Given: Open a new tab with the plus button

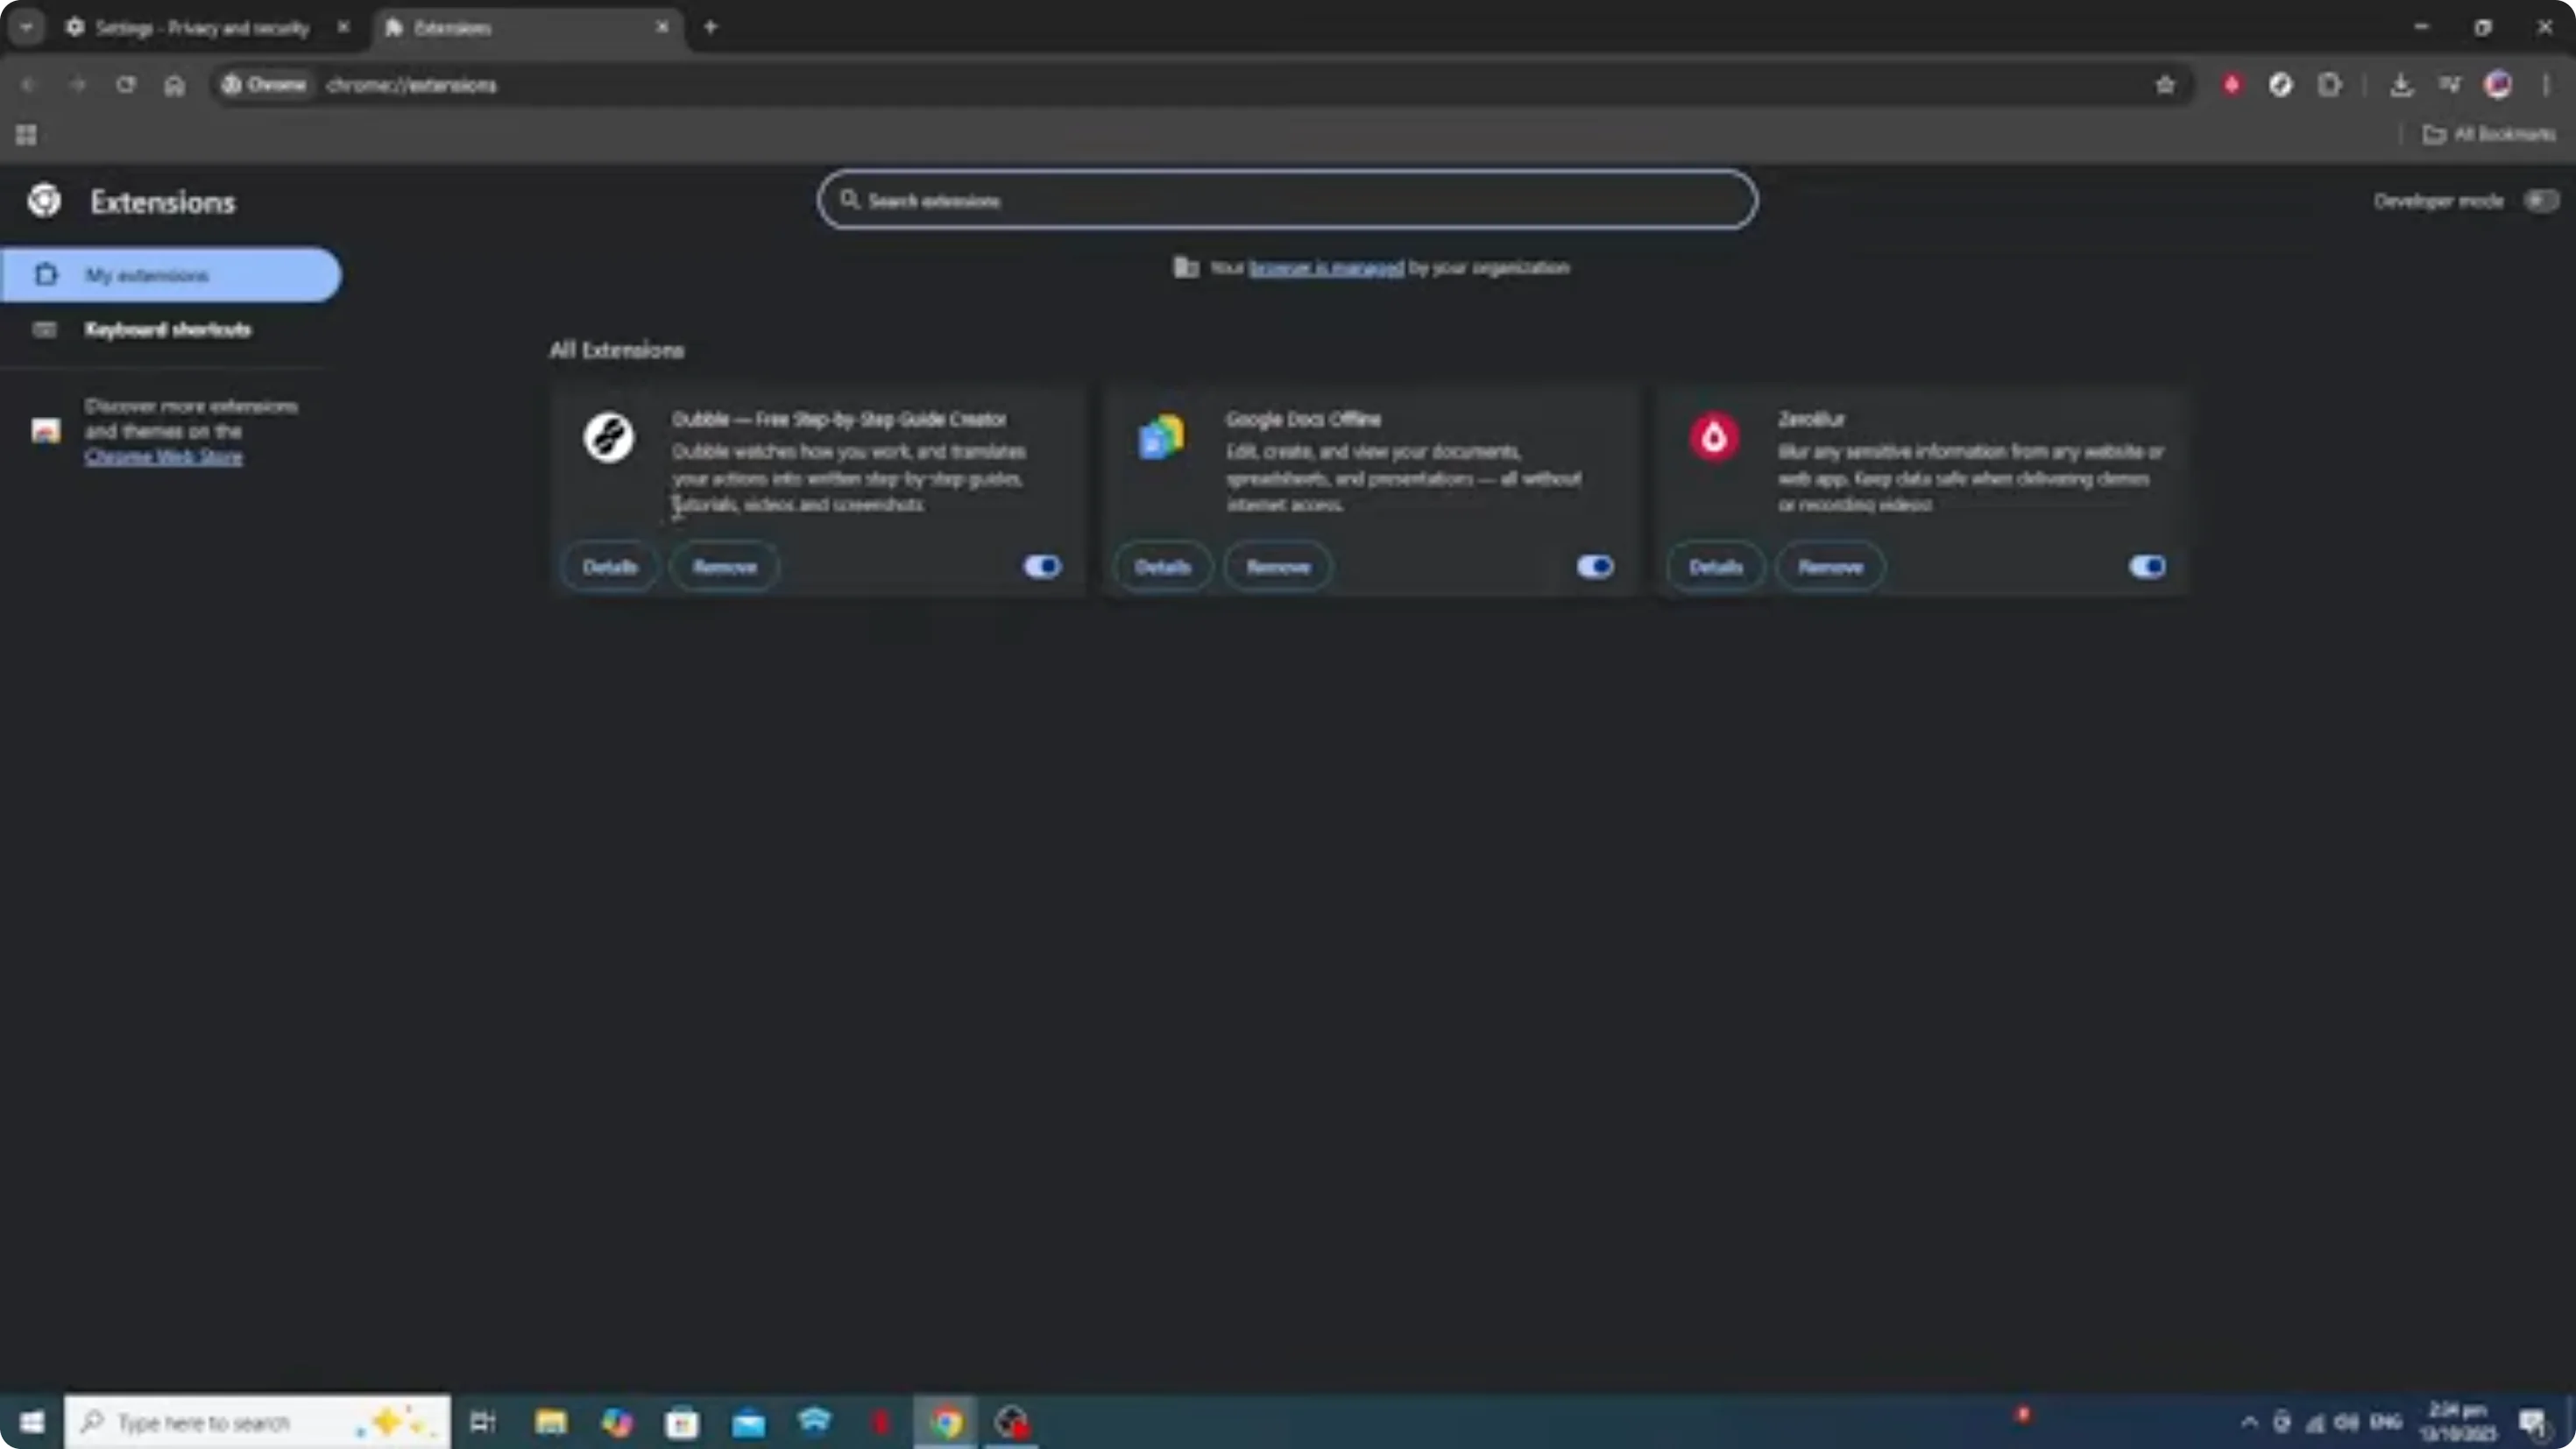Looking at the screenshot, I should coord(710,27).
